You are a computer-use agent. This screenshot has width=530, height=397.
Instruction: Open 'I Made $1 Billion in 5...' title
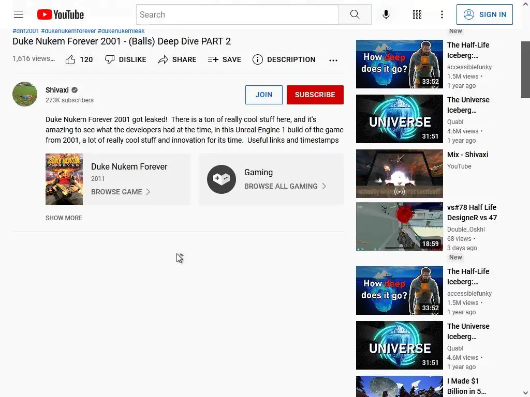point(466,386)
